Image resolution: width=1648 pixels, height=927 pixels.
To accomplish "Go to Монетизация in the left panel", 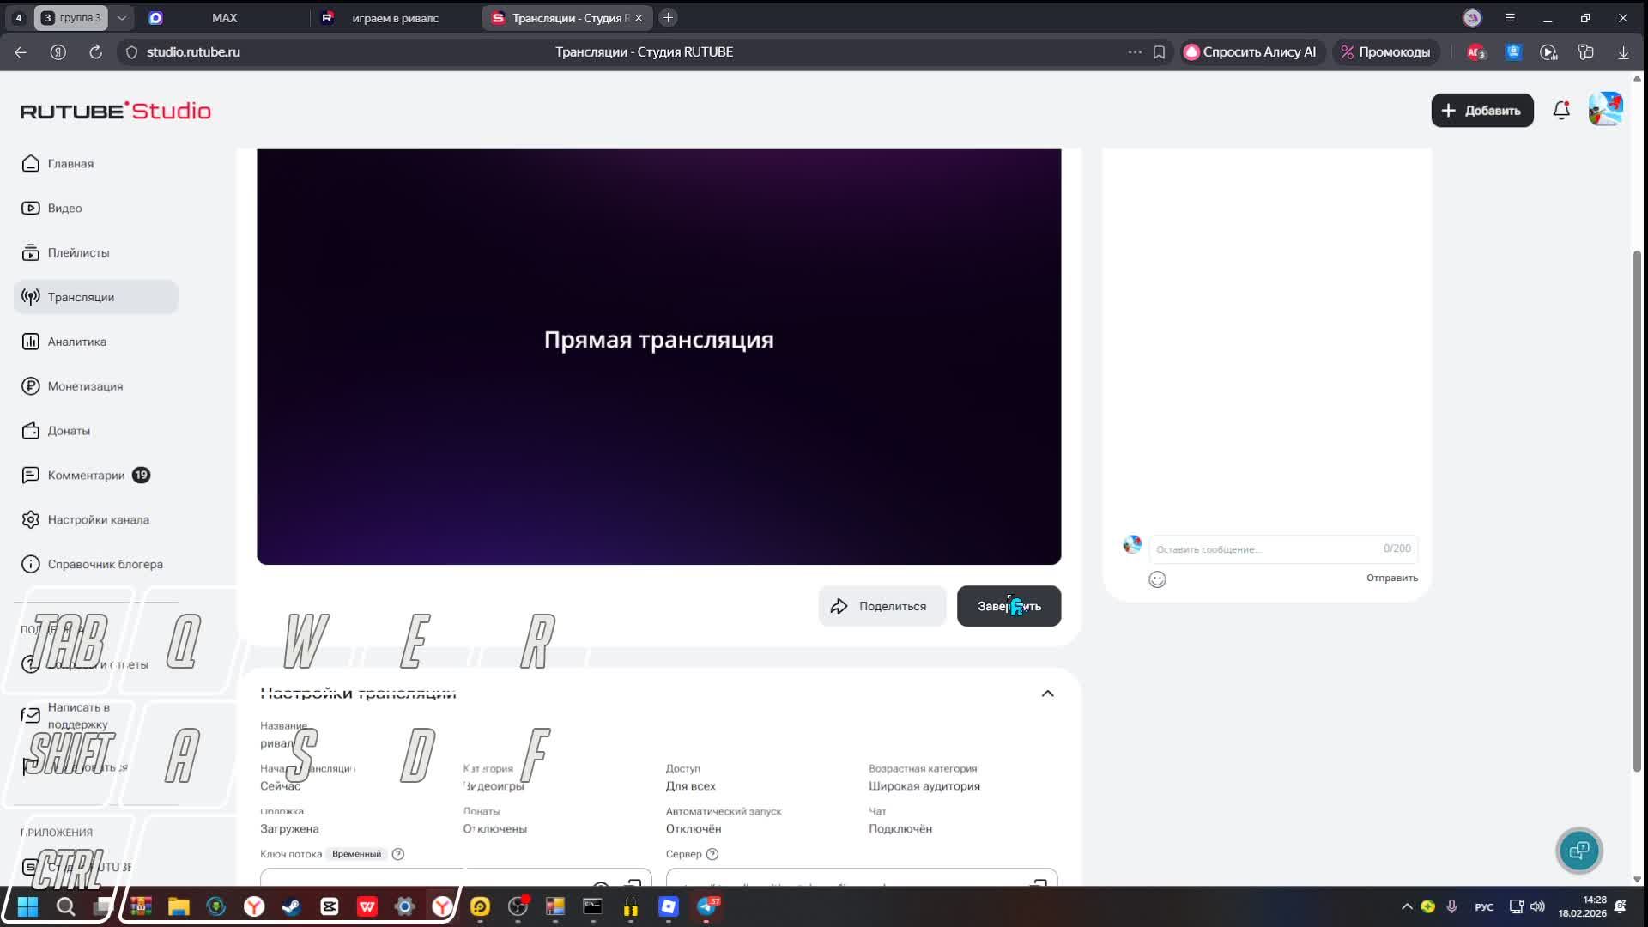I will click(x=86, y=385).
